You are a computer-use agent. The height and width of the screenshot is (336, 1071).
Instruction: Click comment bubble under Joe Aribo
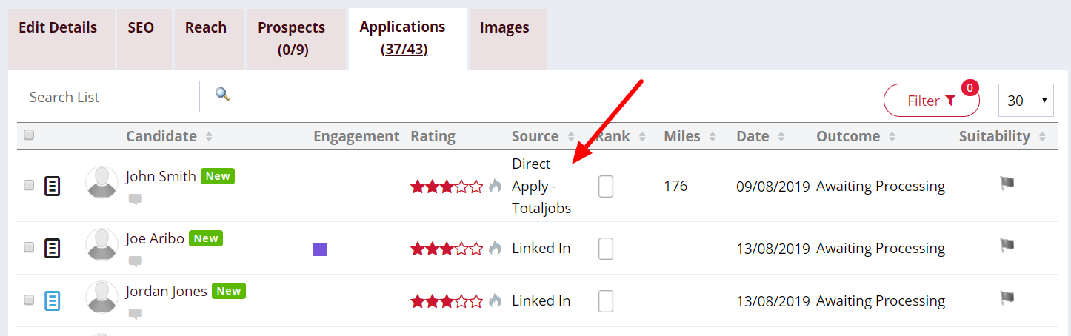(x=135, y=261)
